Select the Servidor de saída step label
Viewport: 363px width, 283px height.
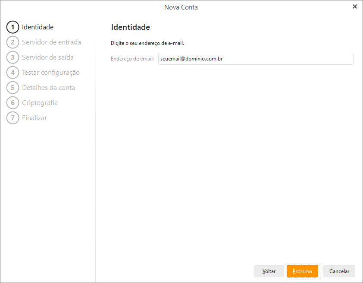pos(48,57)
